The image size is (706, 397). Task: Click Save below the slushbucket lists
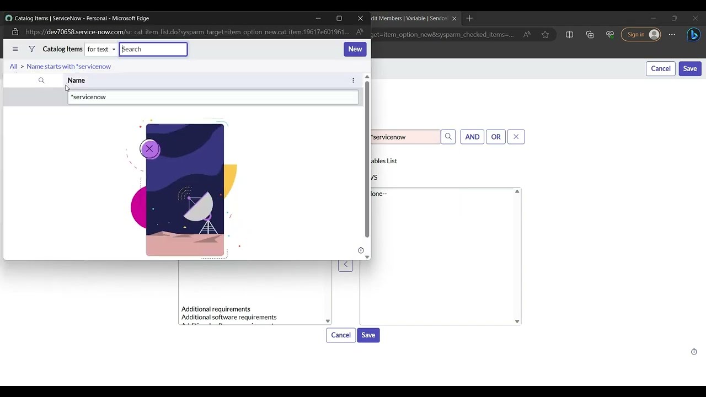pyautogui.click(x=368, y=335)
